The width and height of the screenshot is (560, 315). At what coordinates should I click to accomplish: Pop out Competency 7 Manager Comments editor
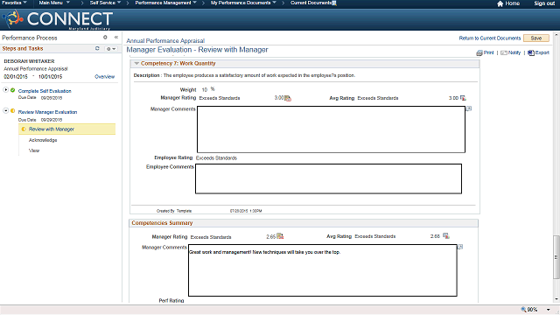coord(469,108)
